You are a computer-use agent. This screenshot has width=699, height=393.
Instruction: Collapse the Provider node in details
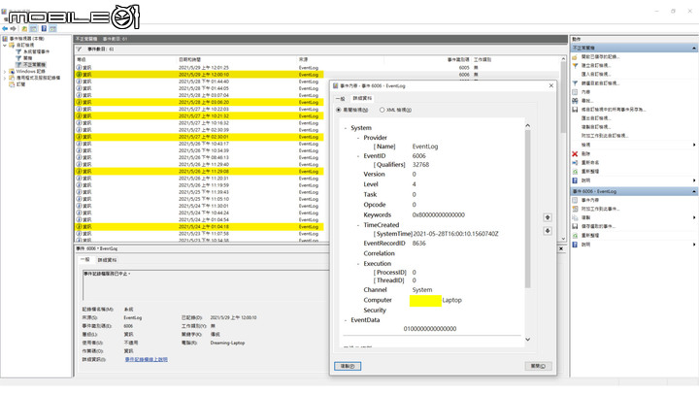358,138
